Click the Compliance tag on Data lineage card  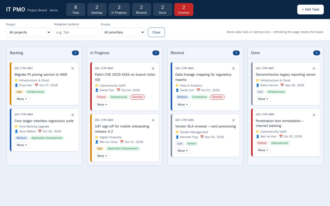pyautogui.click(x=200, y=97)
